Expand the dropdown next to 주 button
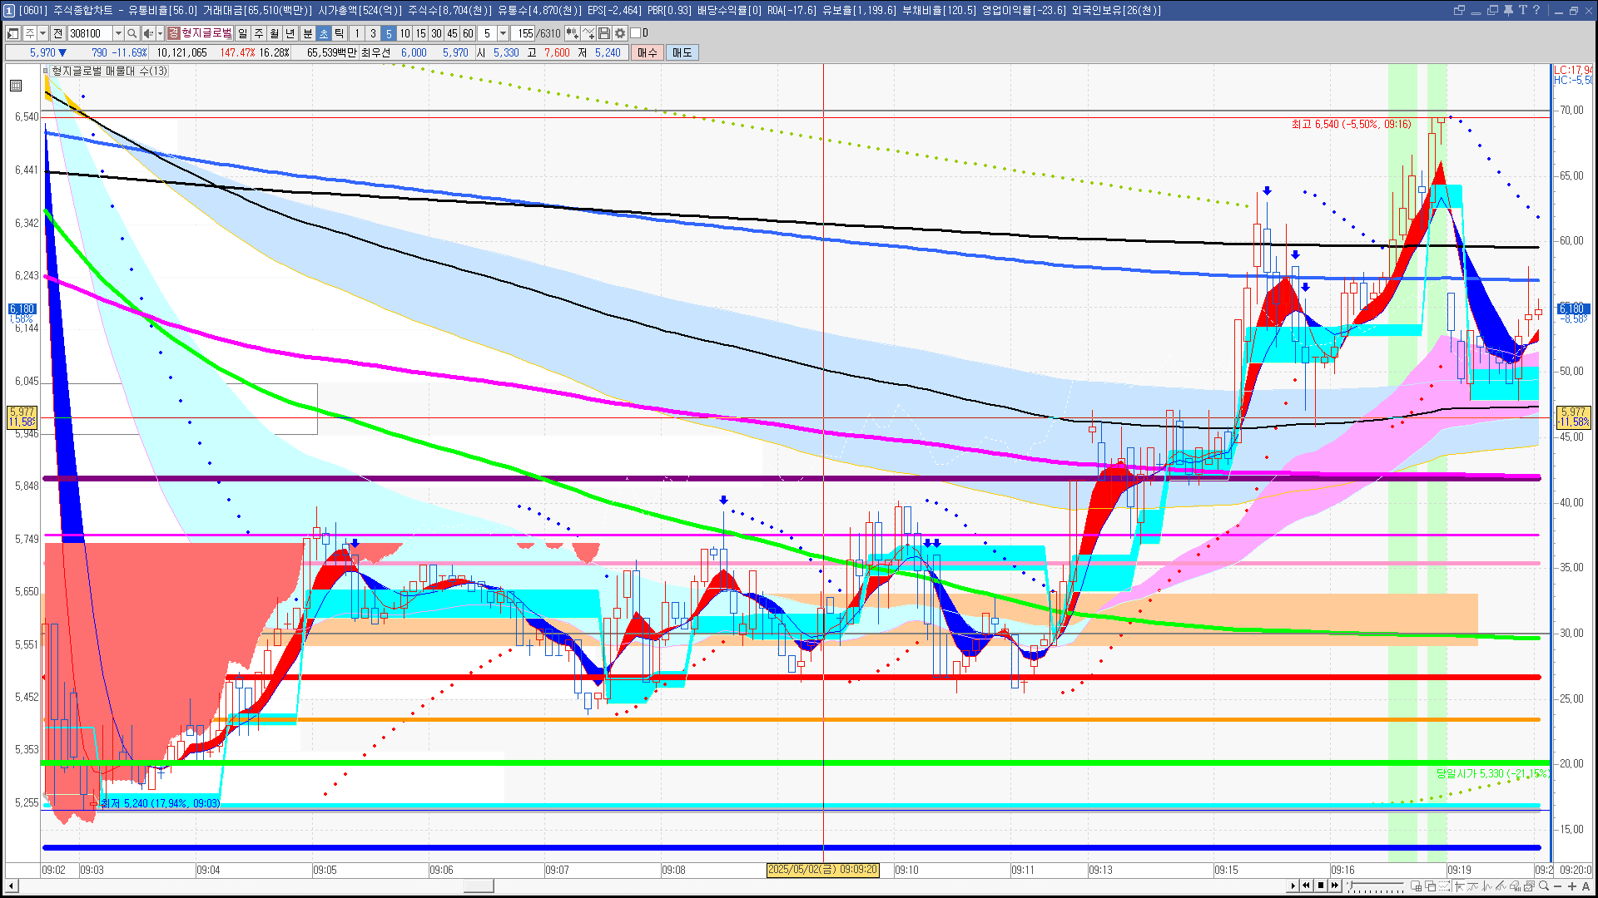Viewport: 1598px width, 898px height. (42, 33)
